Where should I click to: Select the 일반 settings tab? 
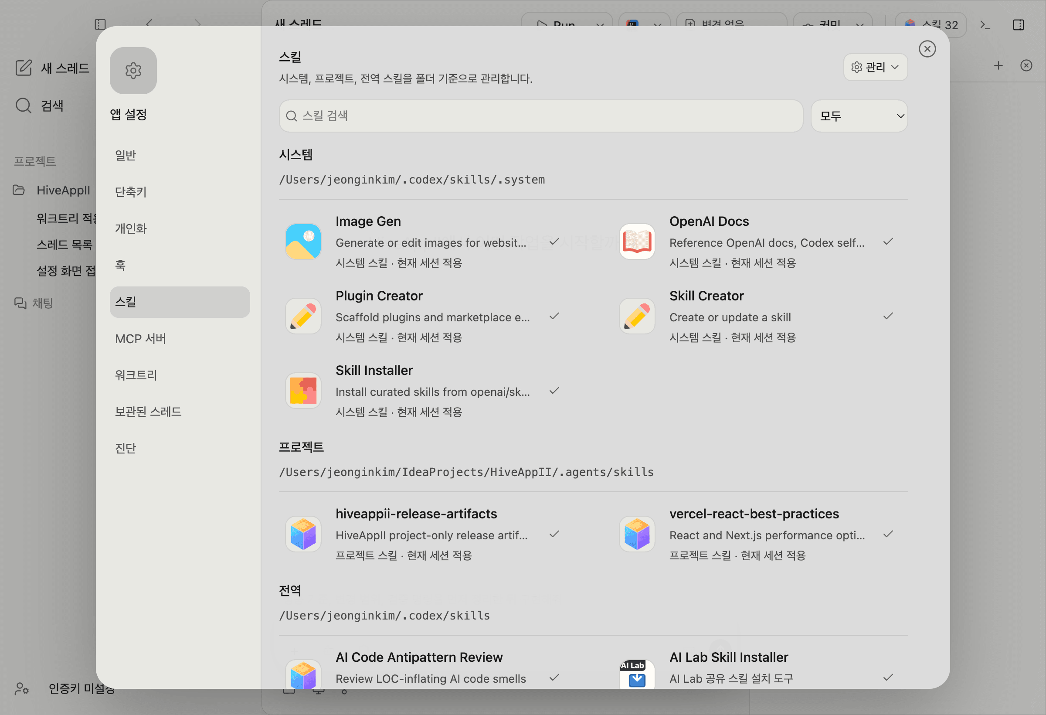pyautogui.click(x=180, y=155)
